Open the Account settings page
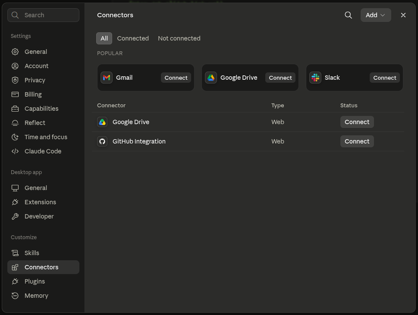418x315 pixels. point(43,66)
